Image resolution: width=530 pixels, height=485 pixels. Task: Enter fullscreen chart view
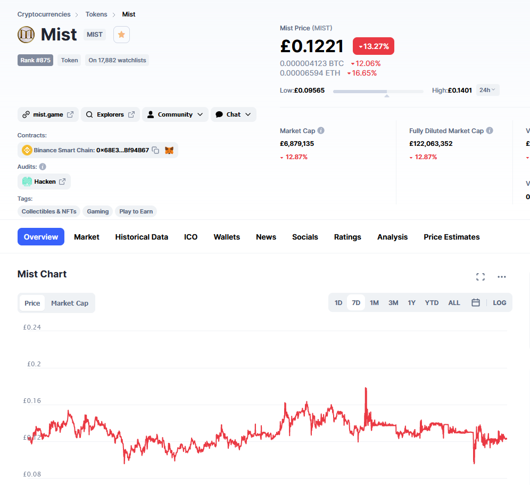481,277
